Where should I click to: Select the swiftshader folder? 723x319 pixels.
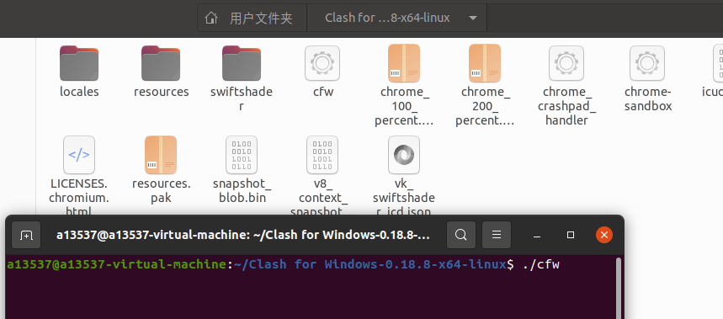(x=242, y=63)
